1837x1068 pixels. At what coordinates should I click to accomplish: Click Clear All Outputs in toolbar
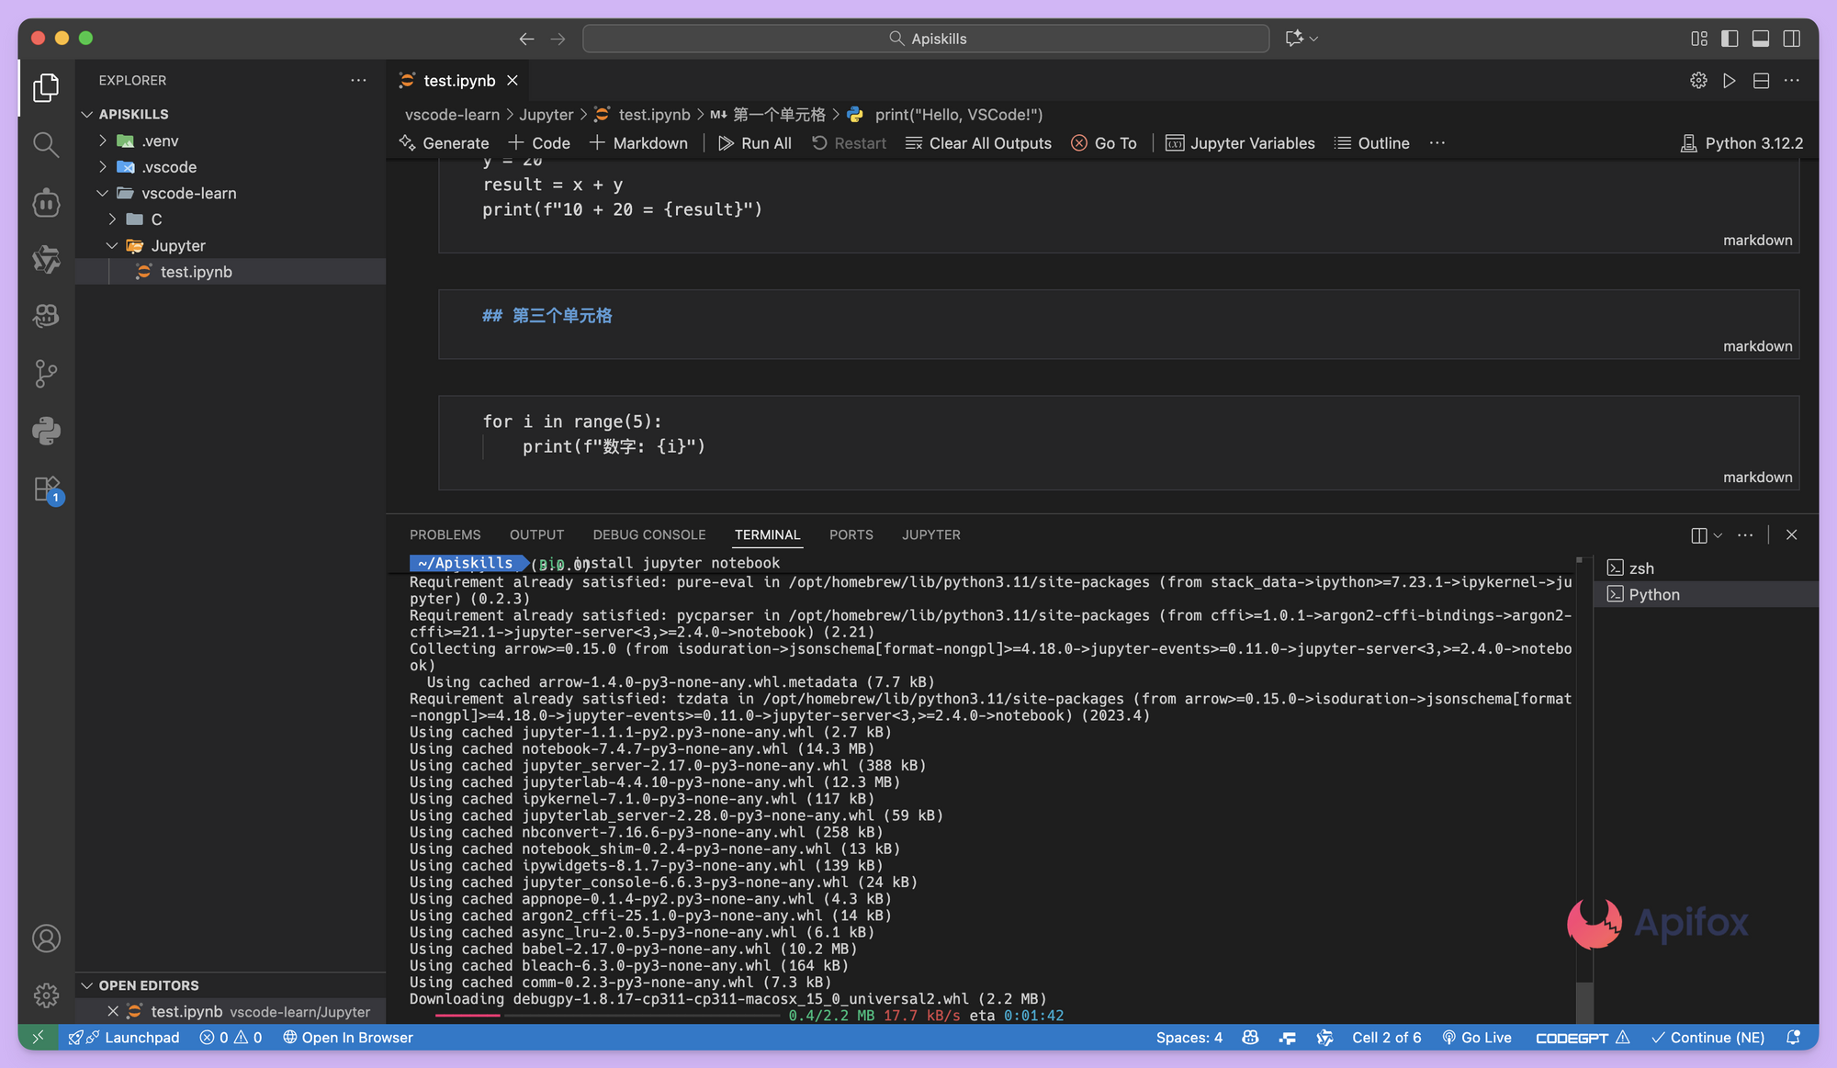pos(978,143)
